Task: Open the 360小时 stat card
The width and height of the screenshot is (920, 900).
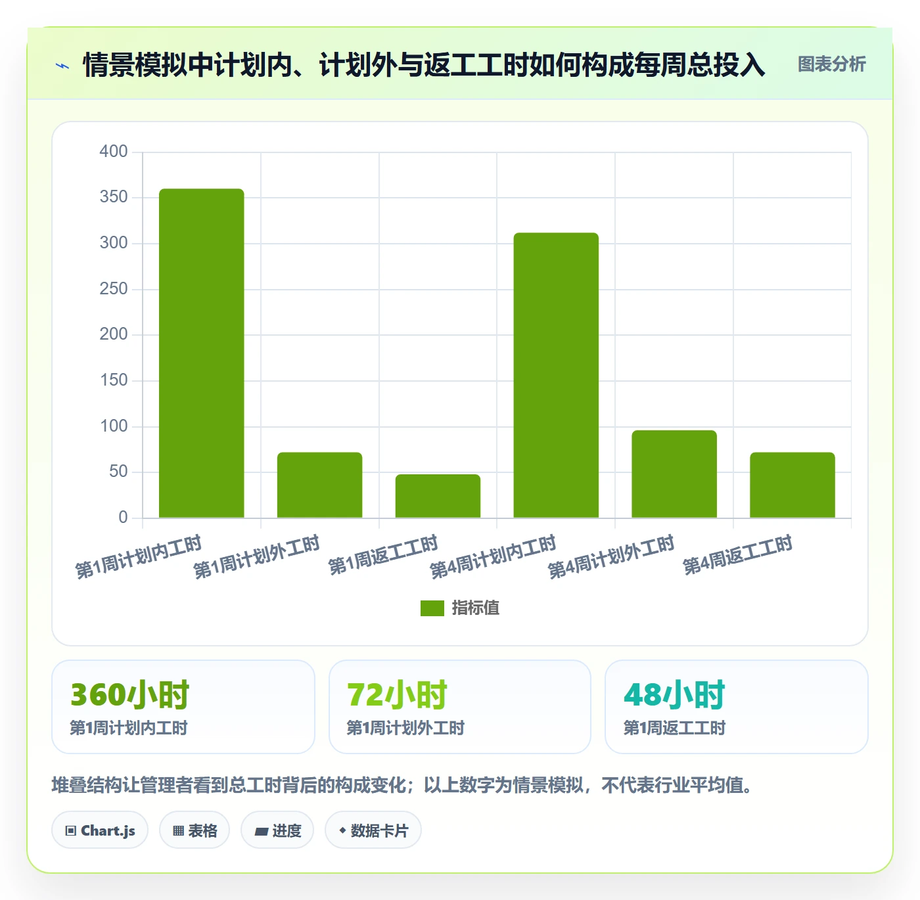Action: pyautogui.click(x=183, y=707)
